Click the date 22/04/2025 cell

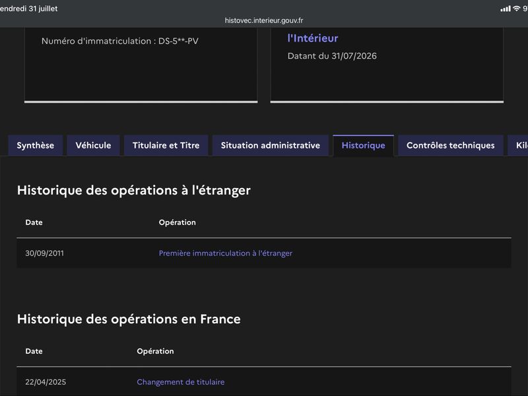[46, 382]
